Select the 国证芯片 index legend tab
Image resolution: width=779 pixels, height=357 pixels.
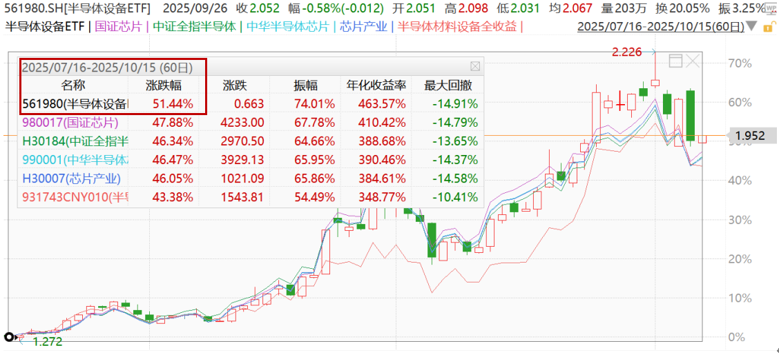tap(117, 27)
